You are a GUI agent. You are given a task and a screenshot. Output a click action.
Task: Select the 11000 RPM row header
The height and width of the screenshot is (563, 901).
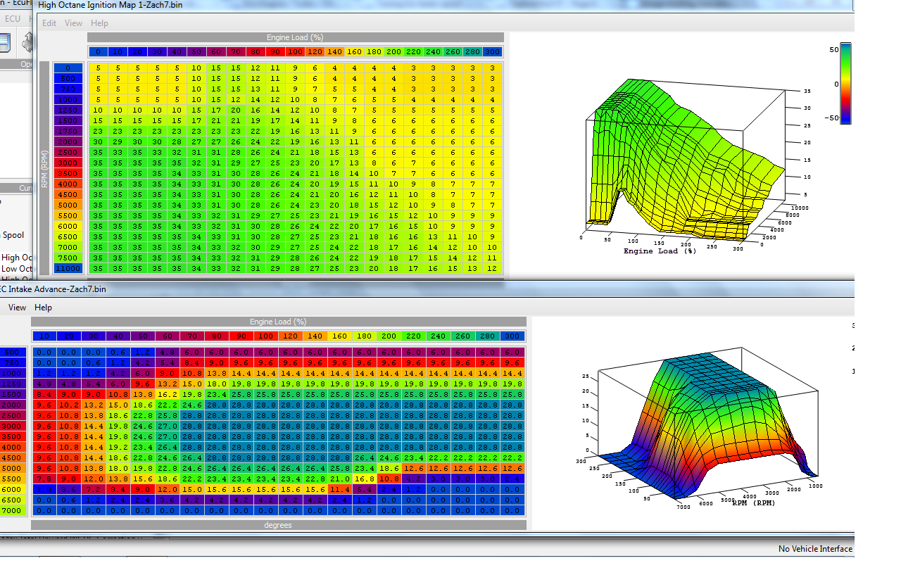click(x=68, y=268)
